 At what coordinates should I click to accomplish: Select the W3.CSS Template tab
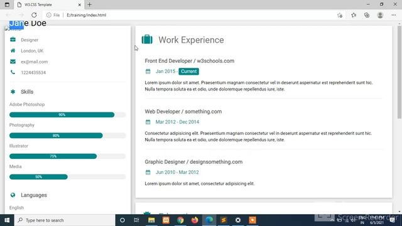click(49, 4)
